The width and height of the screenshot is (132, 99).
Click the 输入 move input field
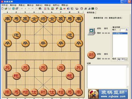[122, 30]
